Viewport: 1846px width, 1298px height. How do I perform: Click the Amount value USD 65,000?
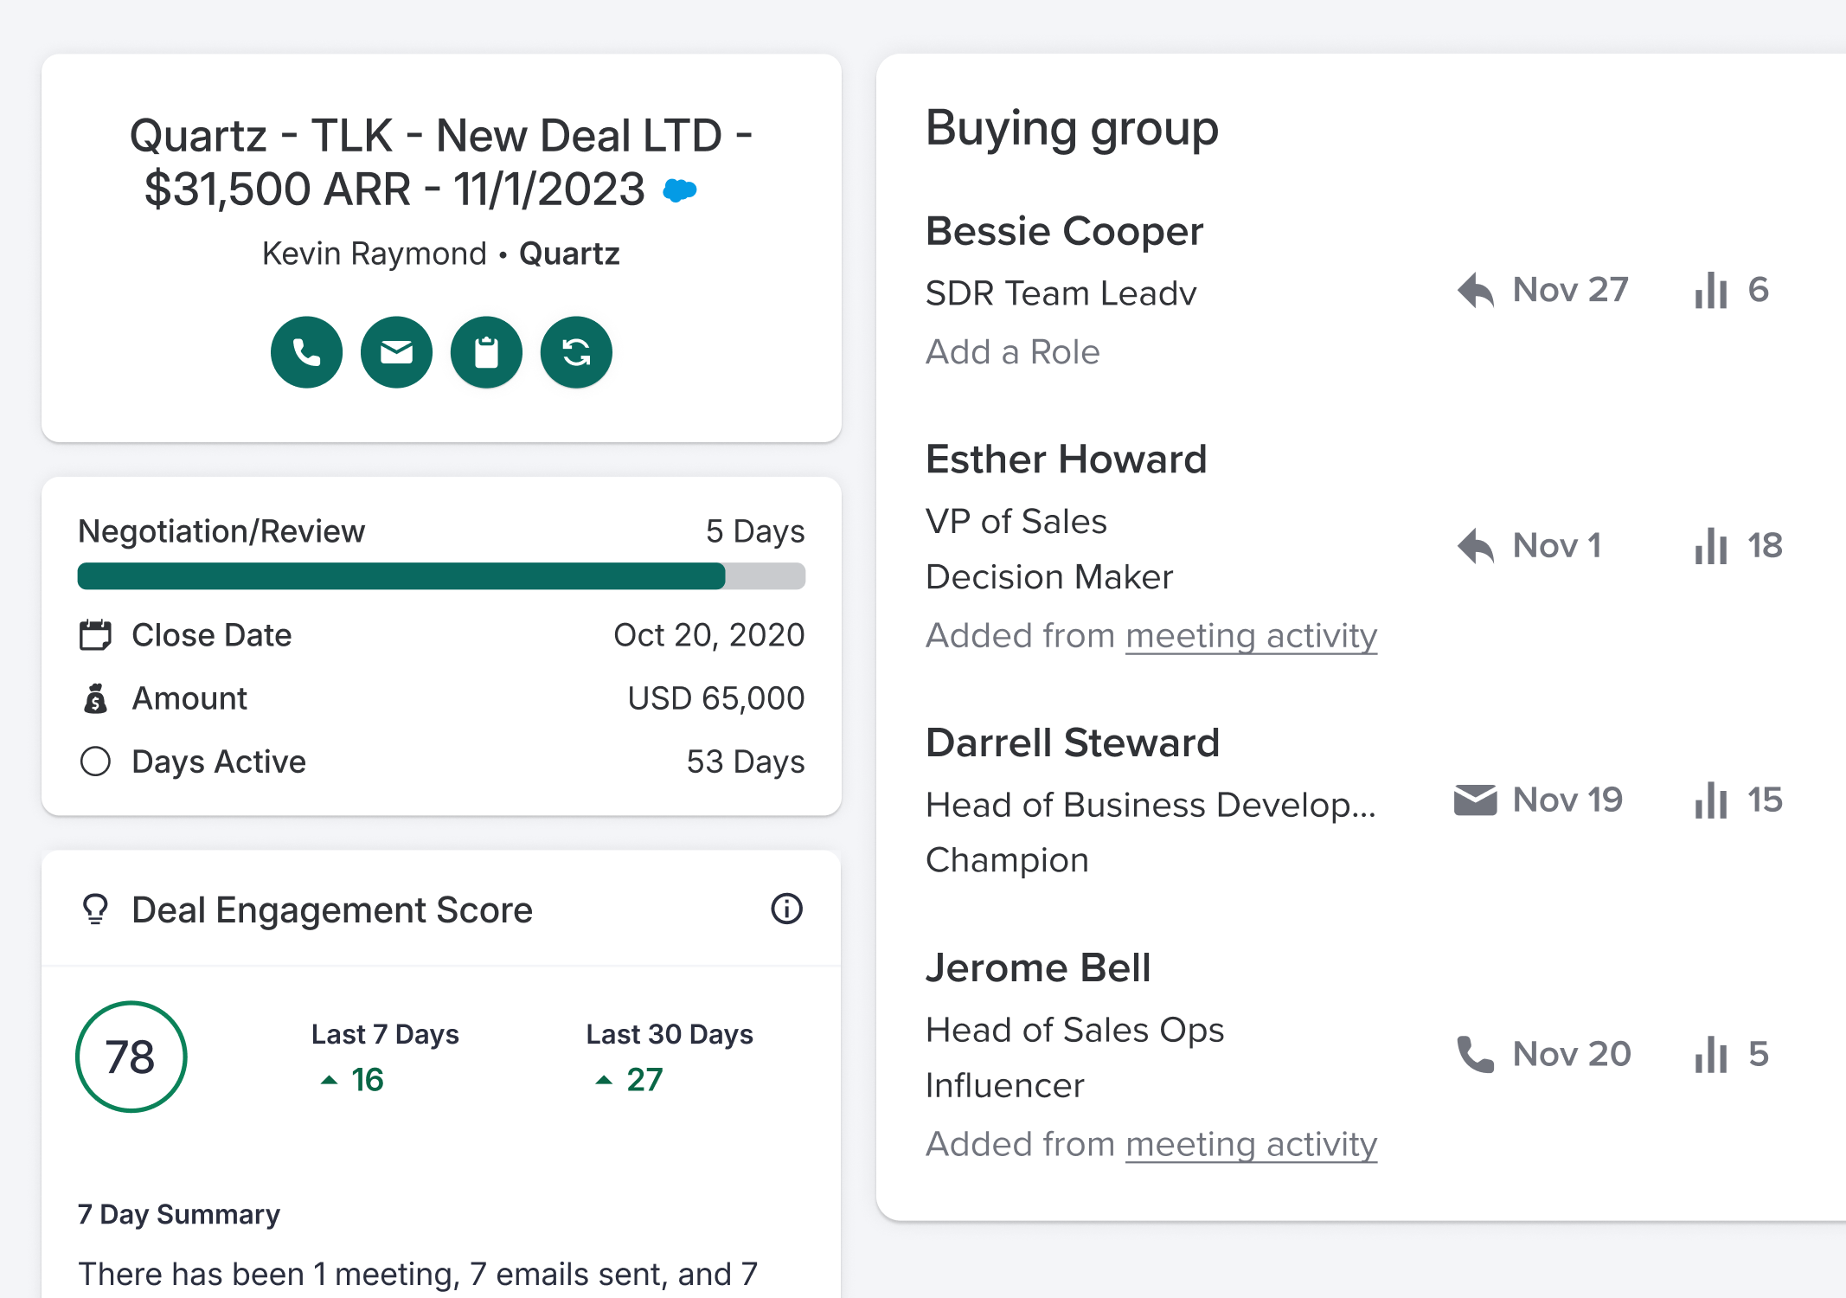point(716,698)
